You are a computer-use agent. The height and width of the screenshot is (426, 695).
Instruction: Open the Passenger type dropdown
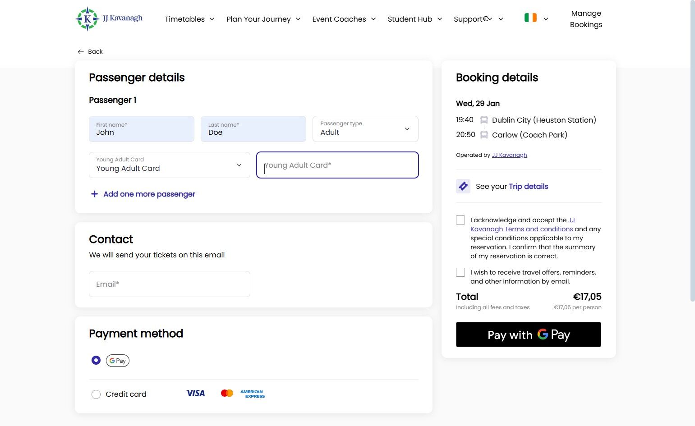365,129
